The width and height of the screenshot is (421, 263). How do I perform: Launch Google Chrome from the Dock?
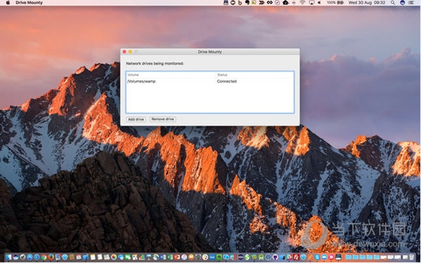pos(44,257)
